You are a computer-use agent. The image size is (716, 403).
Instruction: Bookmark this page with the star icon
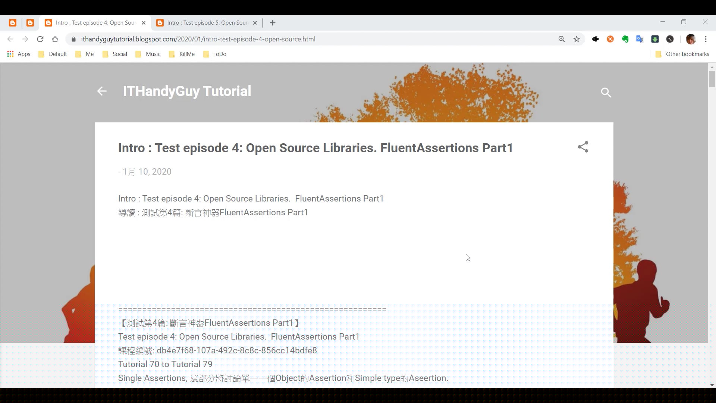pyautogui.click(x=577, y=39)
